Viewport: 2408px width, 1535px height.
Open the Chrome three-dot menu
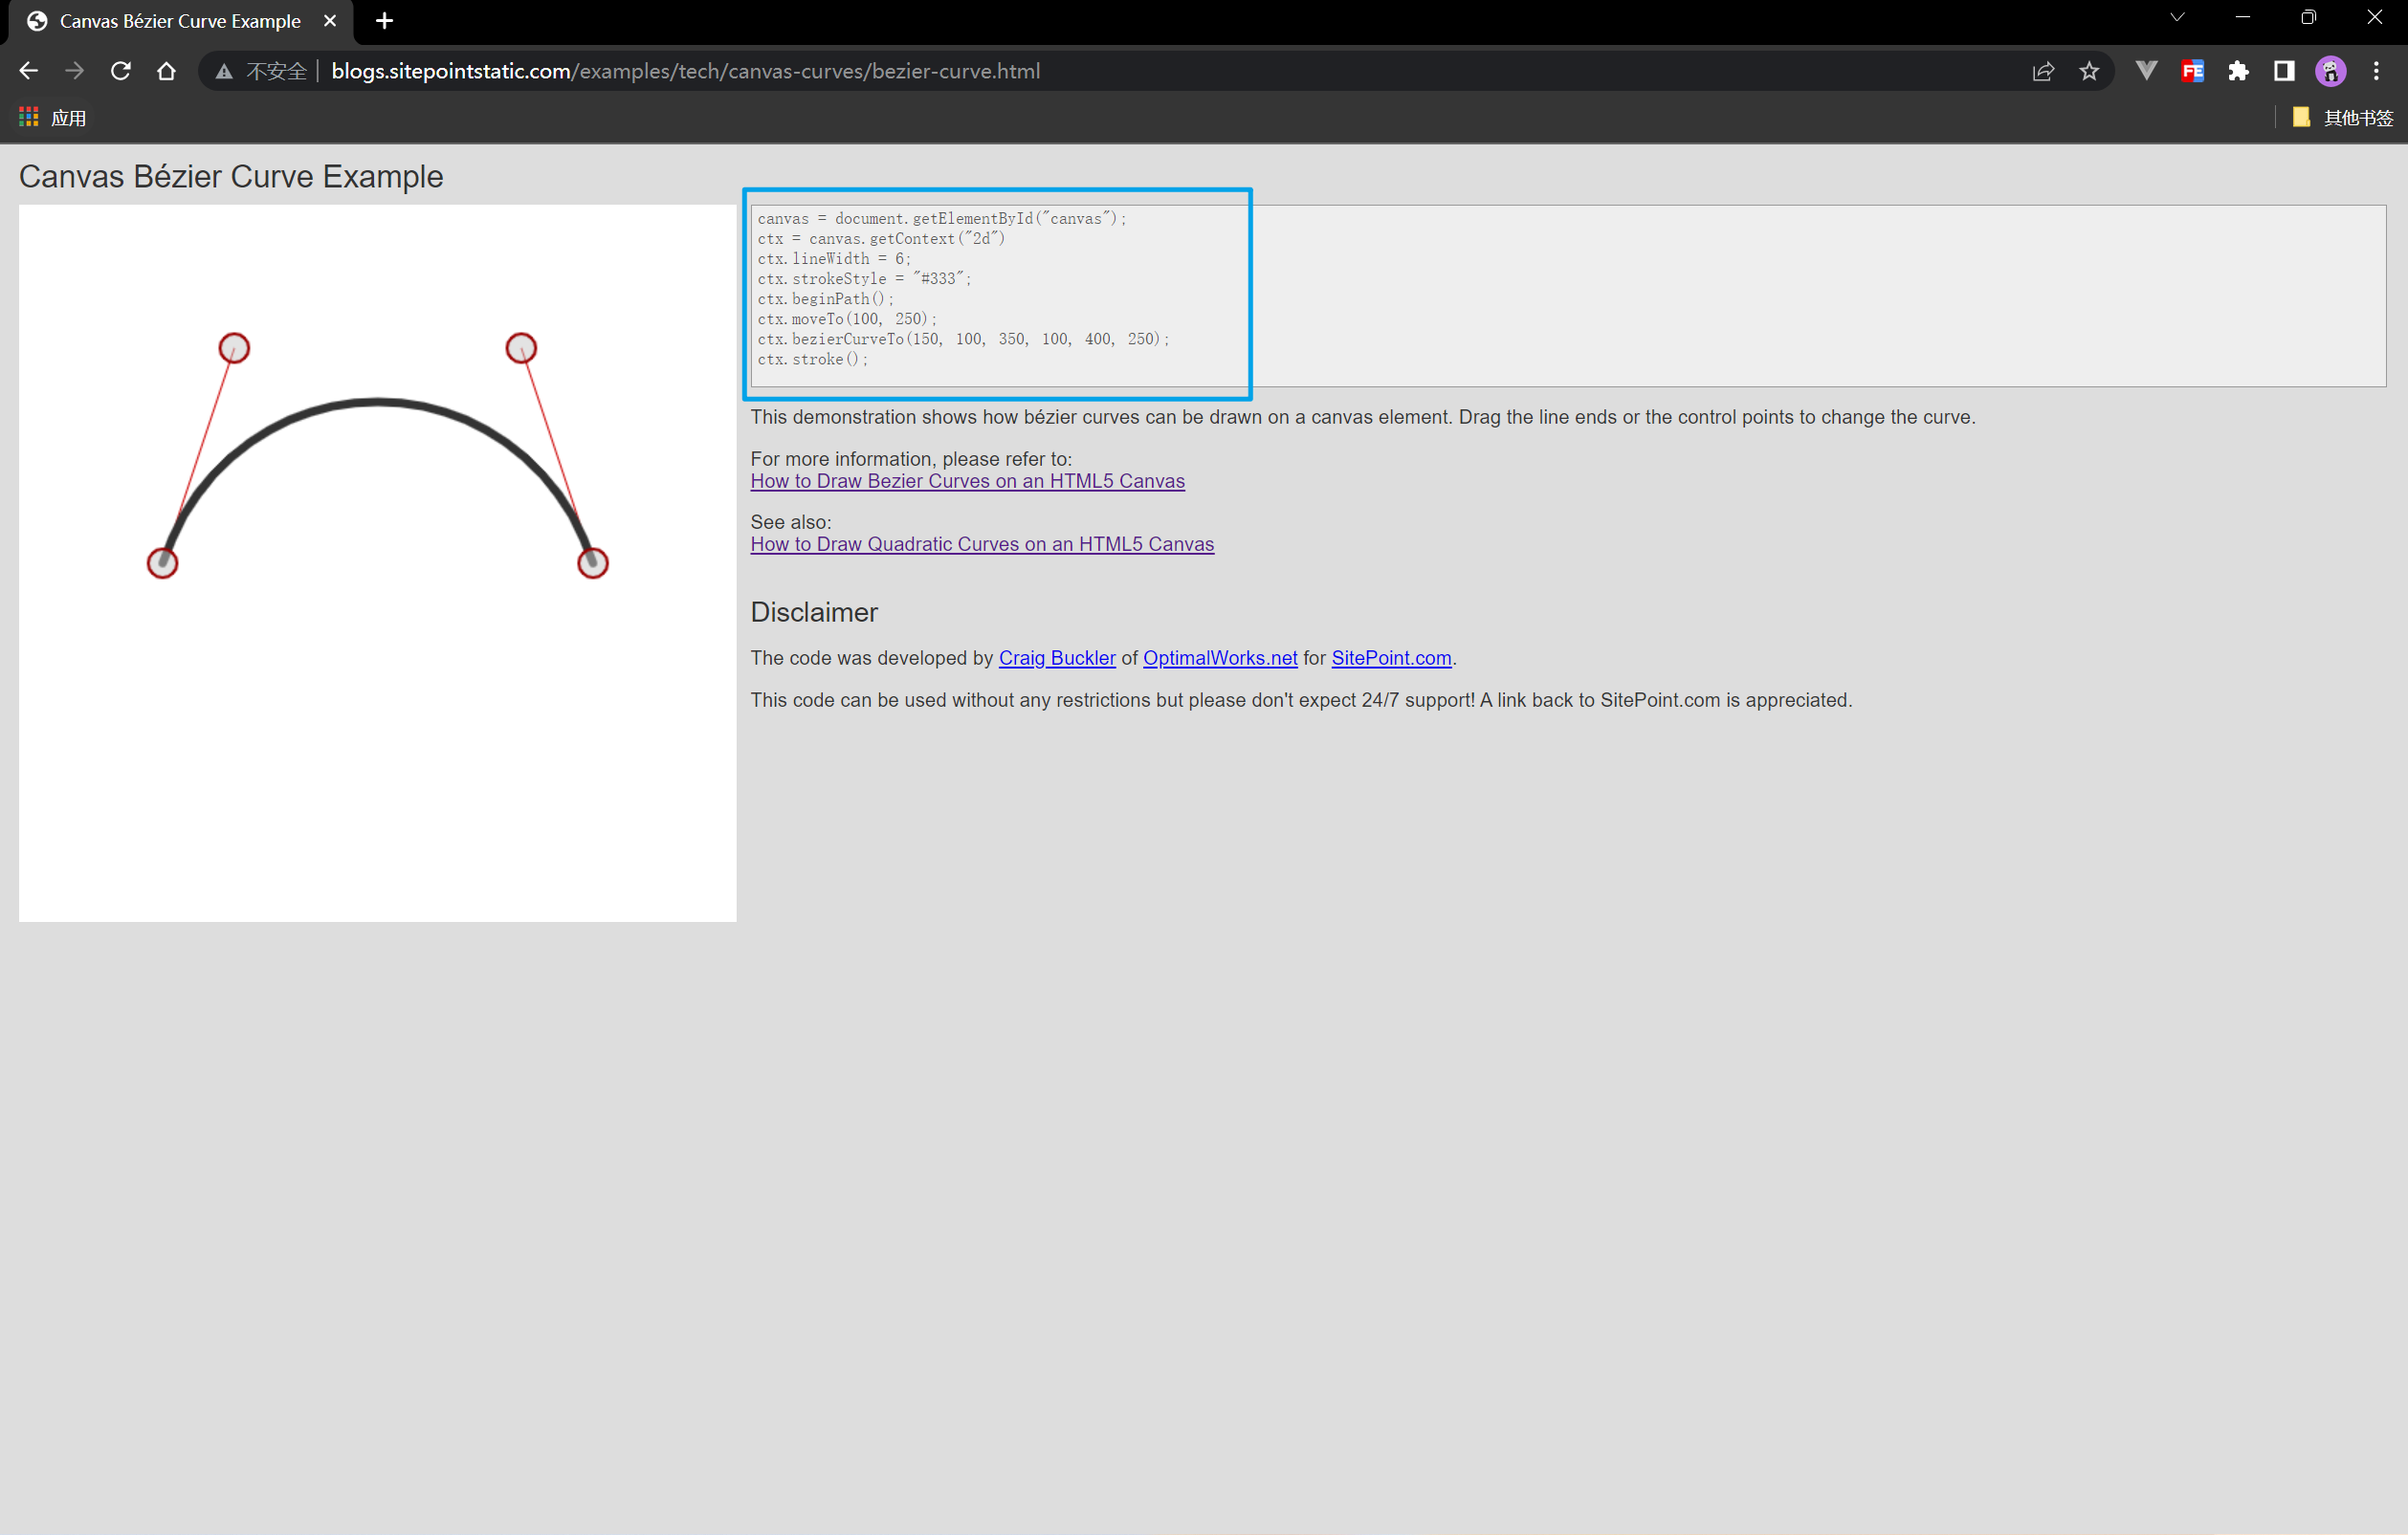[2376, 71]
